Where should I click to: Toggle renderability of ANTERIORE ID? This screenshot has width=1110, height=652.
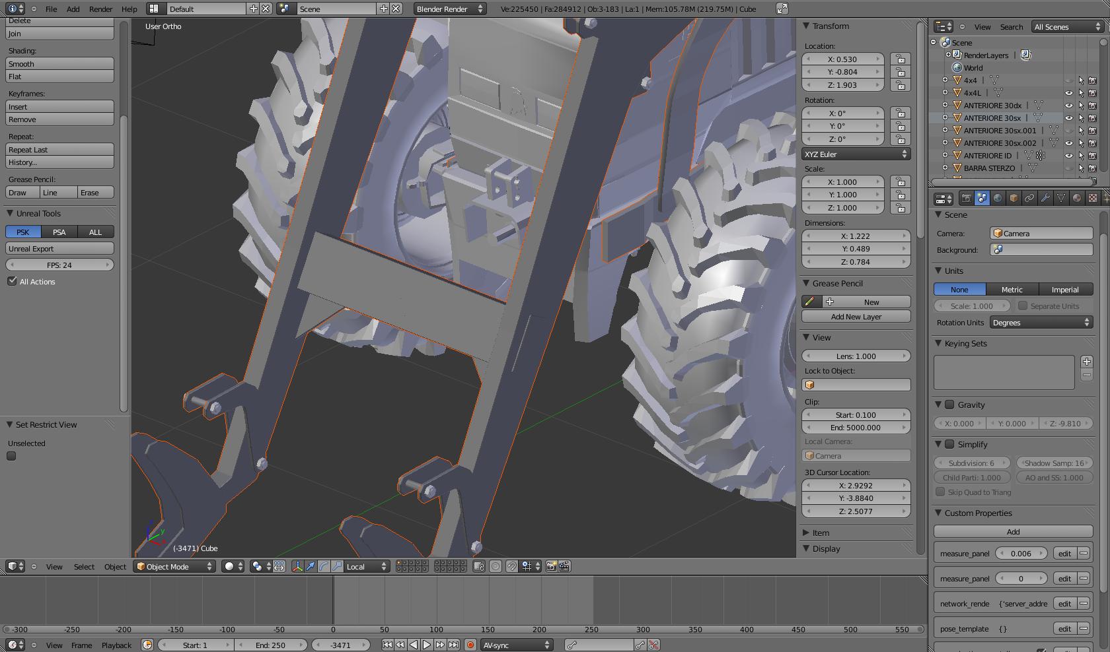[1093, 156]
